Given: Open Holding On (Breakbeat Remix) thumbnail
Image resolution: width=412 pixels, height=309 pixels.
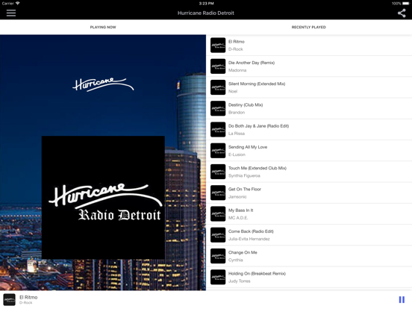Looking at the screenshot, I should [218, 277].
